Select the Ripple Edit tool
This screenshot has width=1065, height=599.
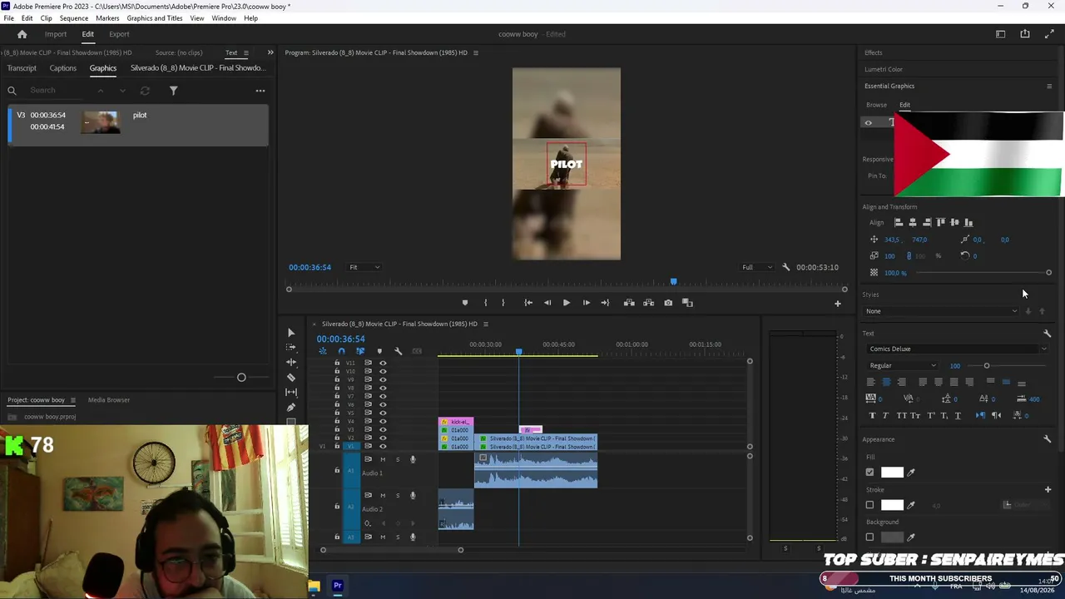(290, 363)
